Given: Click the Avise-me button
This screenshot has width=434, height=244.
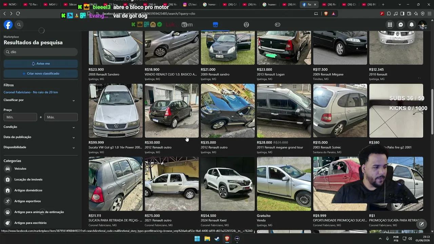Looking at the screenshot, I should [x=41, y=64].
